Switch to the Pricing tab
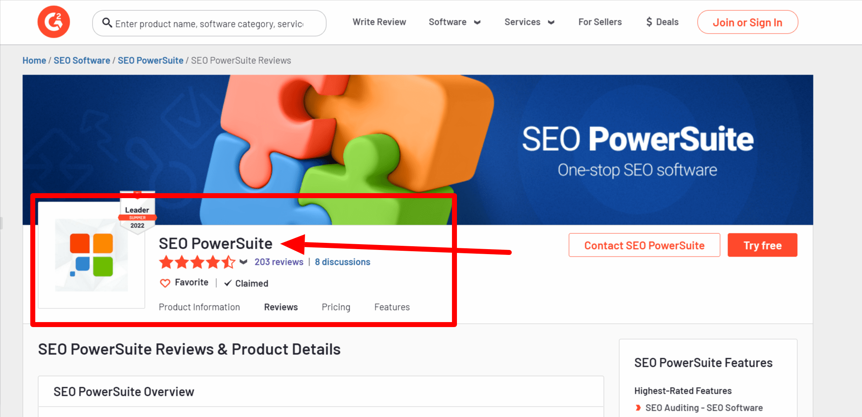Image resolution: width=862 pixels, height=417 pixels. point(336,307)
